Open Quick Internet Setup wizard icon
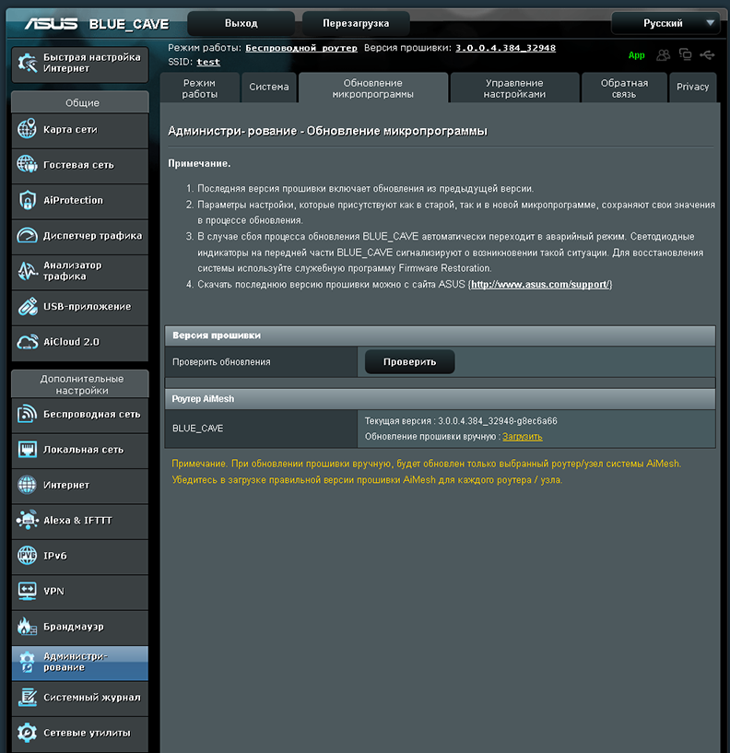This screenshot has height=753, width=730. 27,63
